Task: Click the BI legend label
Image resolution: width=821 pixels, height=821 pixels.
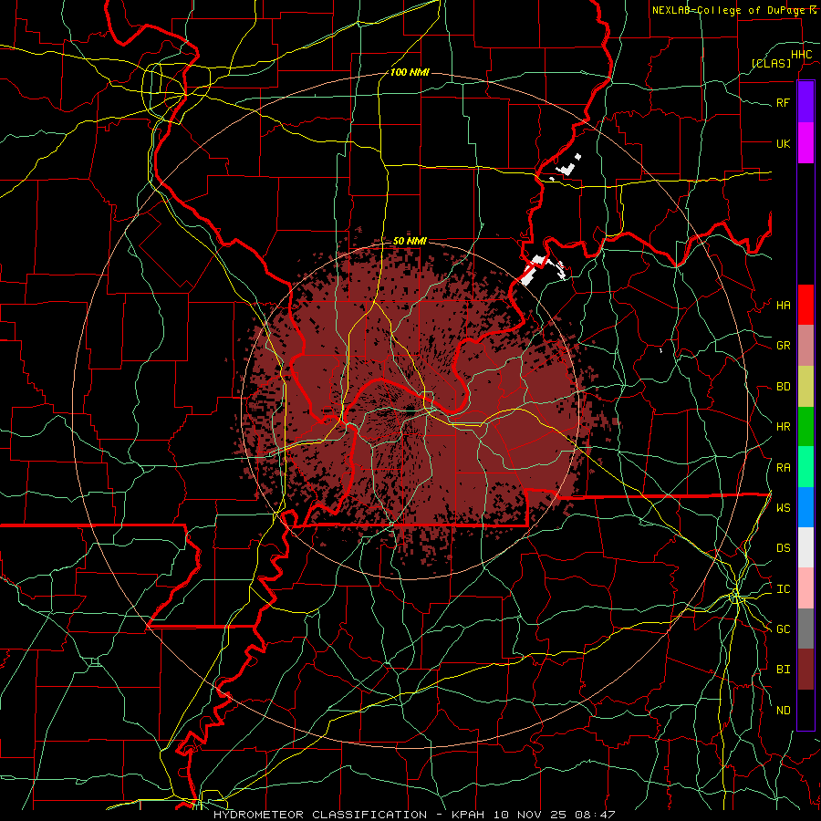Action: (x=784, y=670)
